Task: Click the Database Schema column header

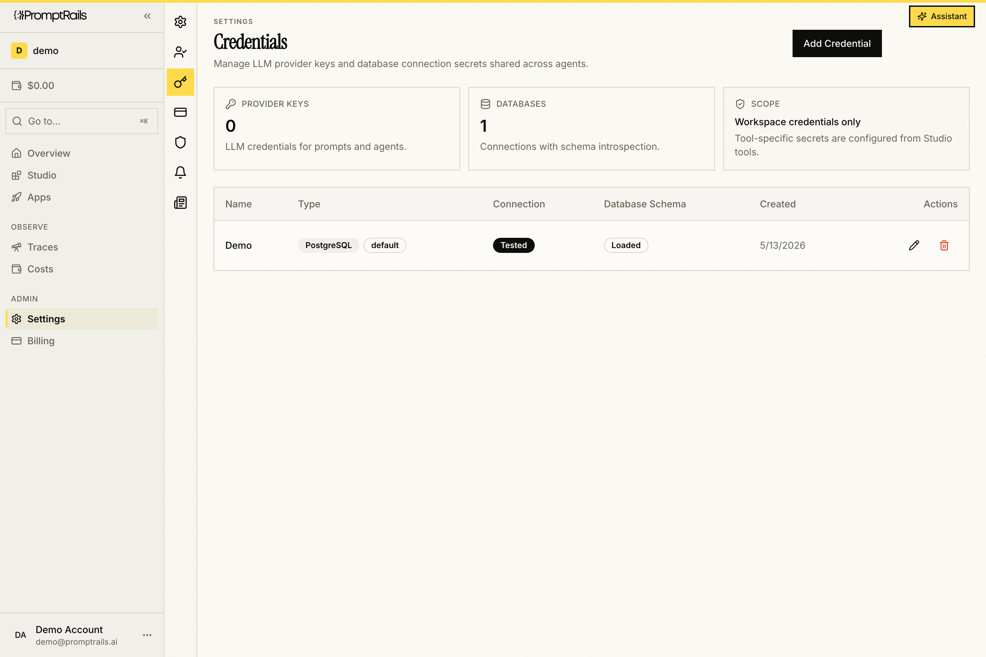Action: click(645, 204)
